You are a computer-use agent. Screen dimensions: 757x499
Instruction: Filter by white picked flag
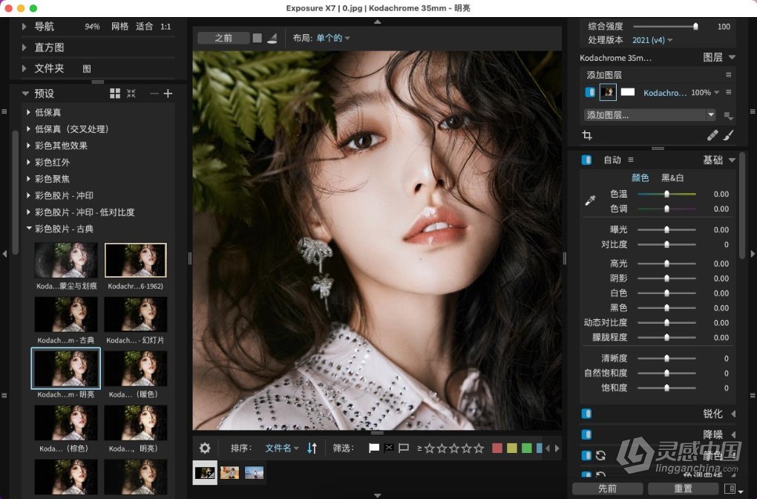[374, 449]
